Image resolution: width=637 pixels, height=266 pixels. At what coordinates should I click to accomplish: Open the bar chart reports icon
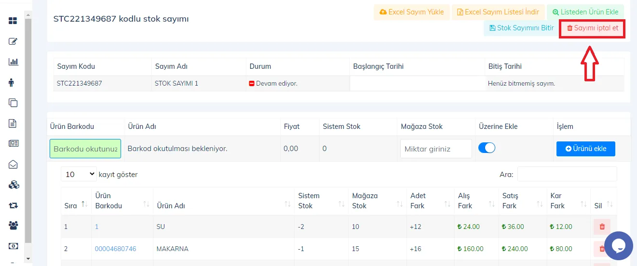coord(13,62)
